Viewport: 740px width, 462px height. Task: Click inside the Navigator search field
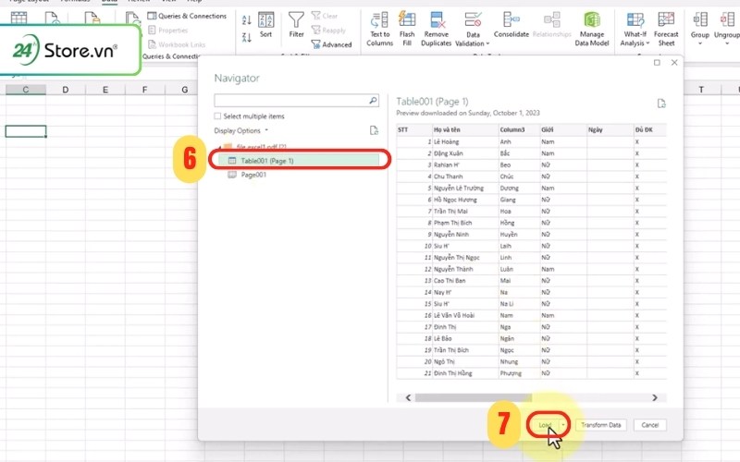click(290, 101)
